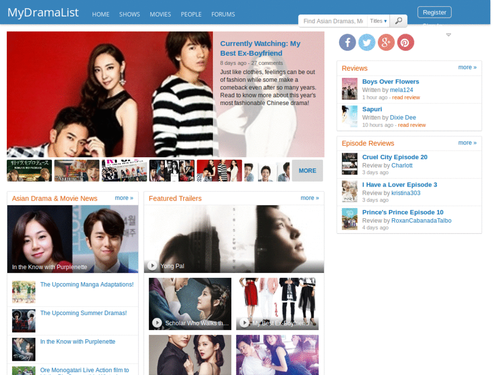Click the MORE carousel button

[307, 170]
